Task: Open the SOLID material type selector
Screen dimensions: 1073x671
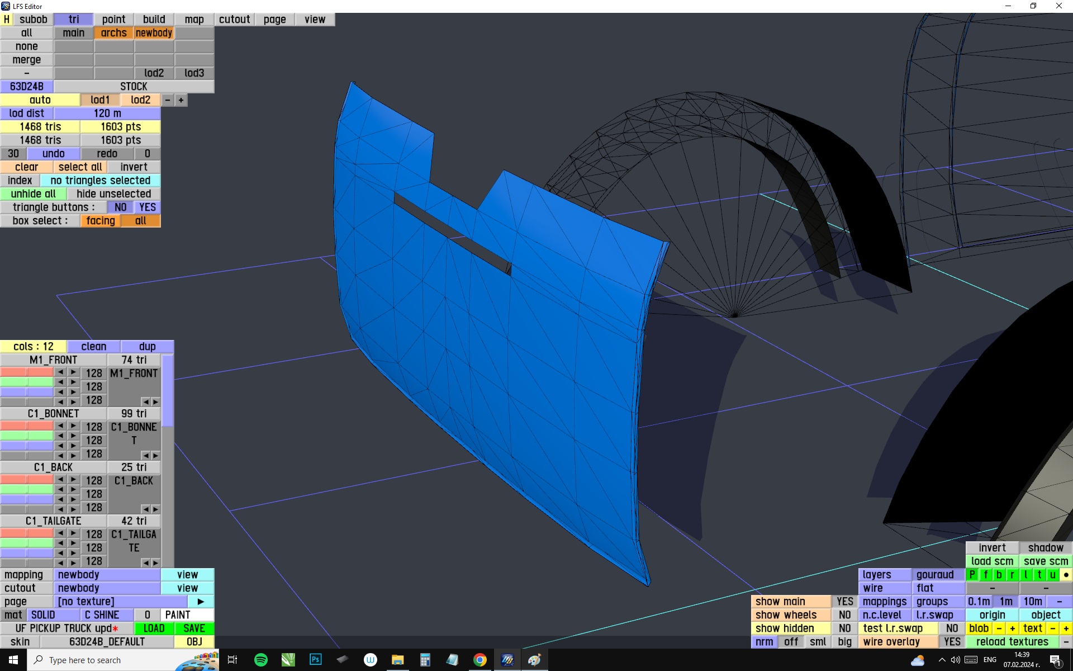Action: point(54,615)
